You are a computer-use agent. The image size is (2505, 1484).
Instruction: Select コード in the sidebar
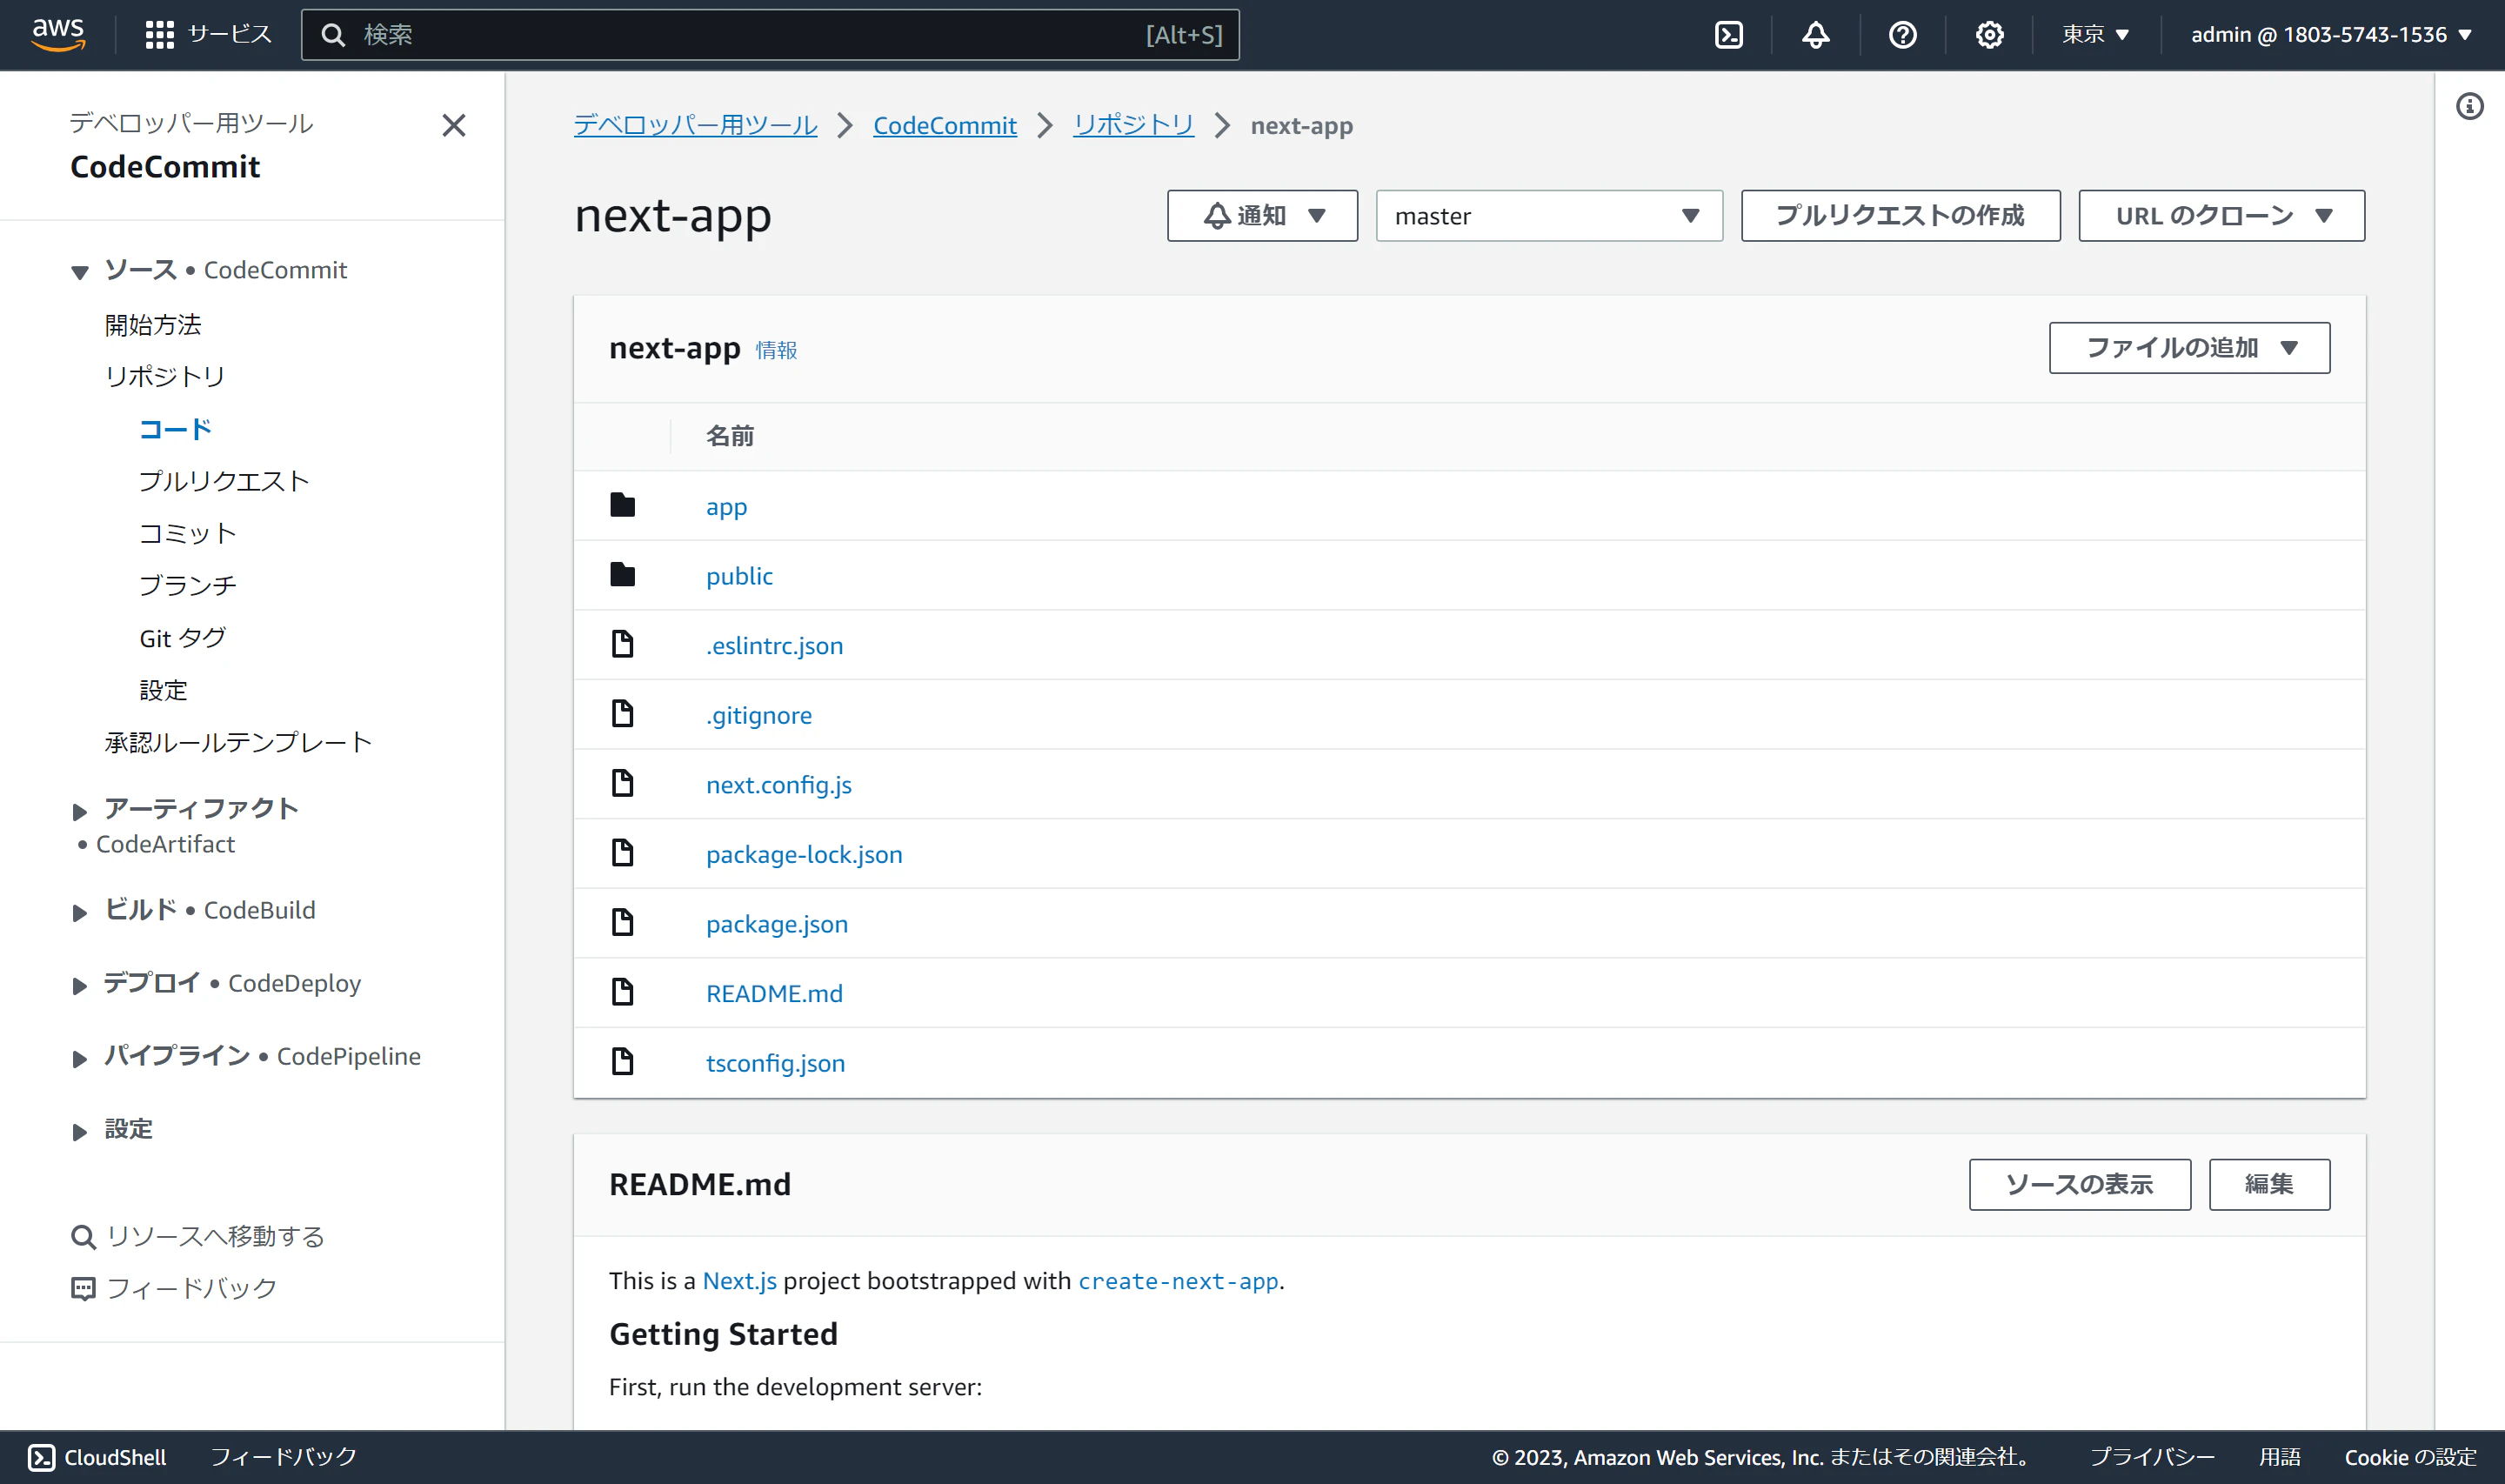click(174, 428)
